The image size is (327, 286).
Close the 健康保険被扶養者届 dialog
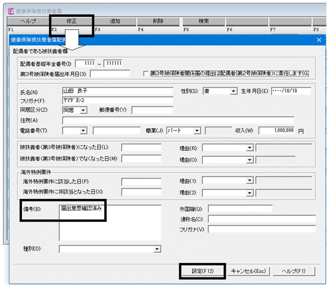pos(319,40)
